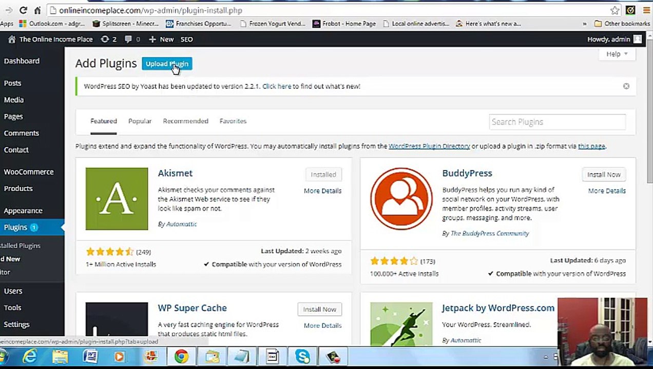Open SEO admin bar menu

(186, 39)
